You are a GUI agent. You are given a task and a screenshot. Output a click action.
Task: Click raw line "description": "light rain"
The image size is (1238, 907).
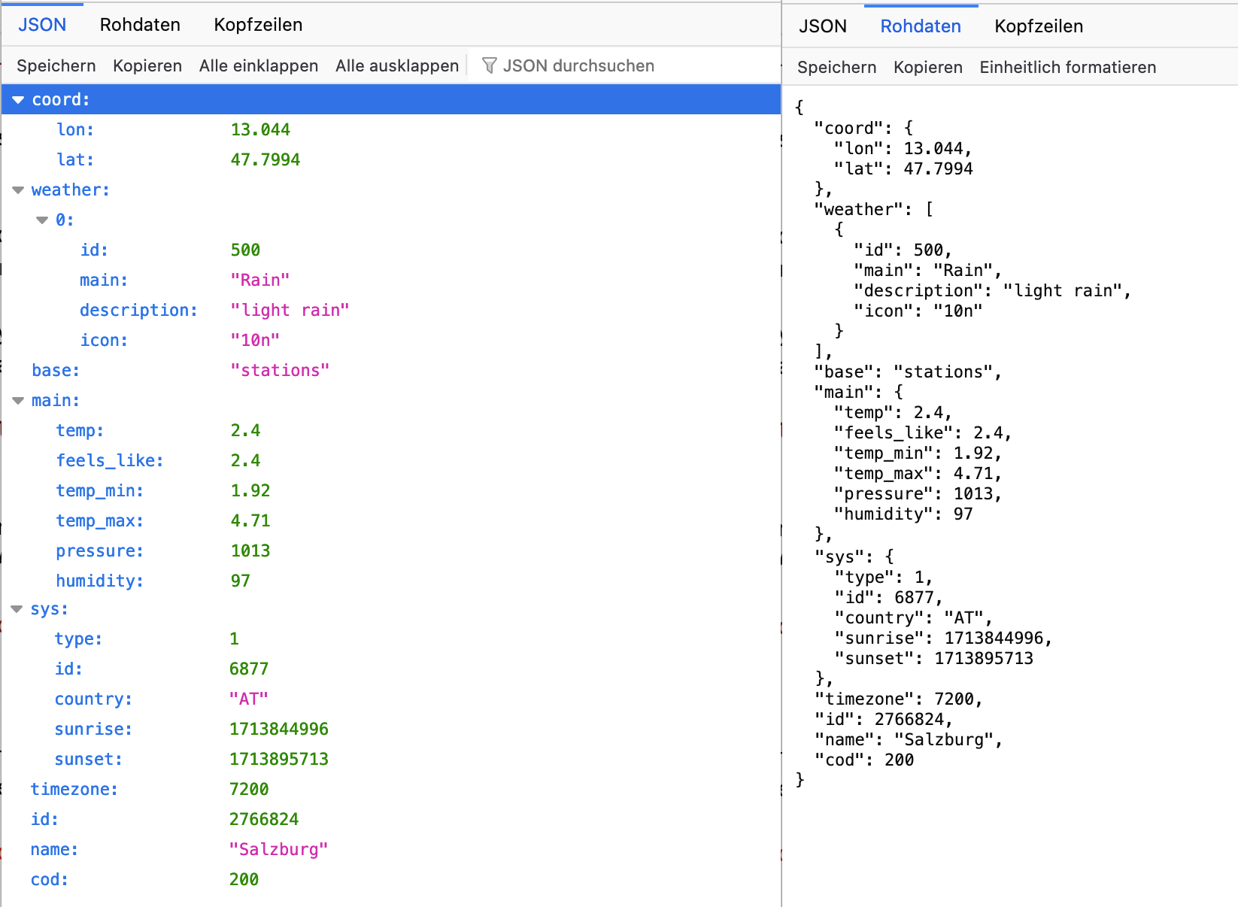993,291
